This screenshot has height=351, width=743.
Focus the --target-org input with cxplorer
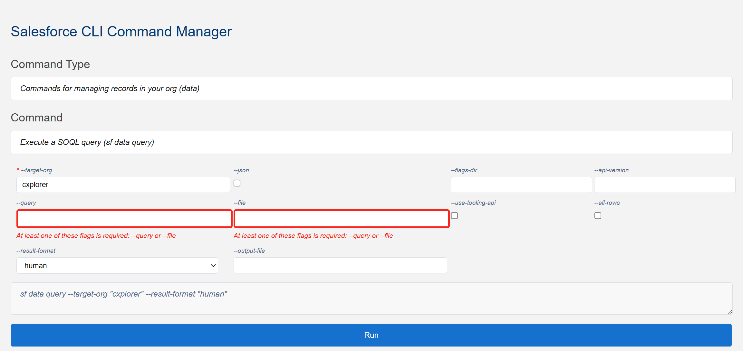(123, 185)
